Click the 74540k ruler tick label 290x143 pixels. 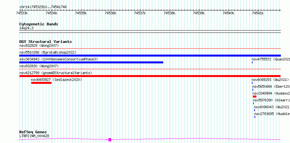pyautogui.click(x=229, y=13)
